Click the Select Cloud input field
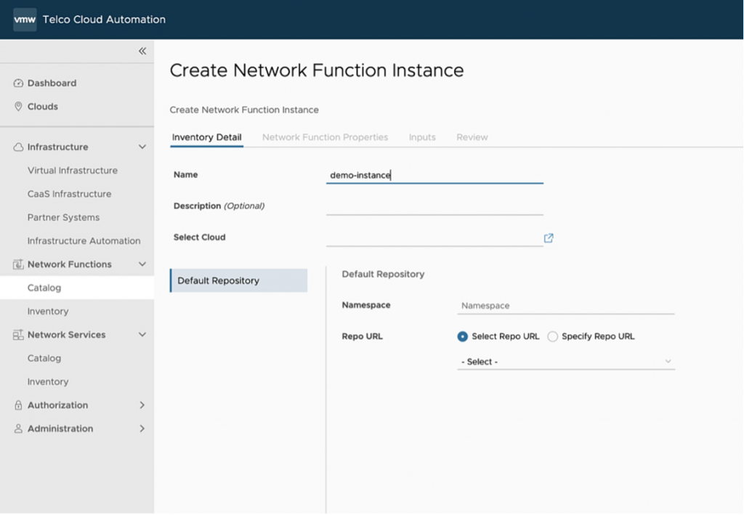744x515 pixels. point(434,238)
